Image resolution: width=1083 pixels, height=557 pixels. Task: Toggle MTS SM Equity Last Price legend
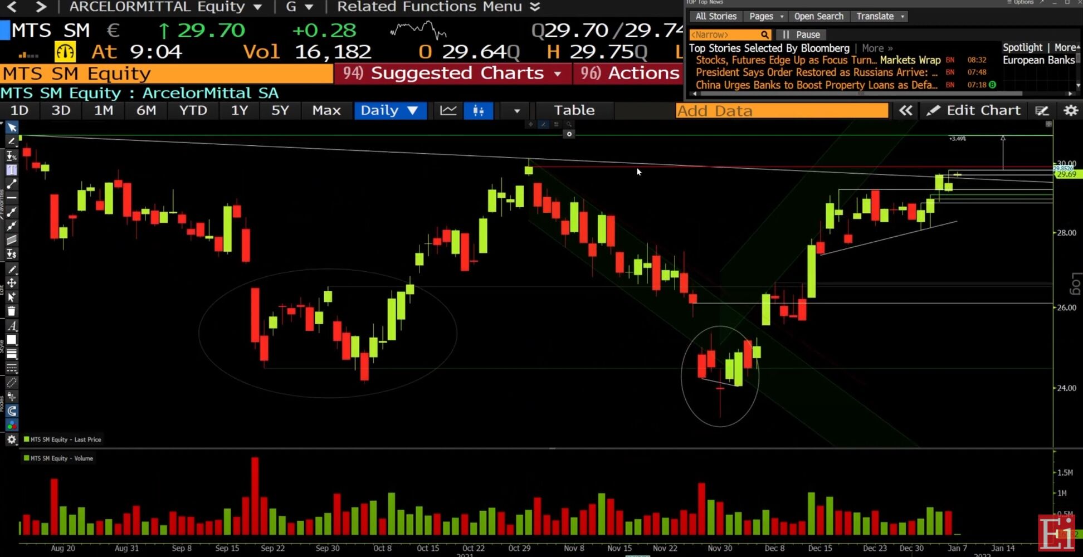[x=62, y=439]
